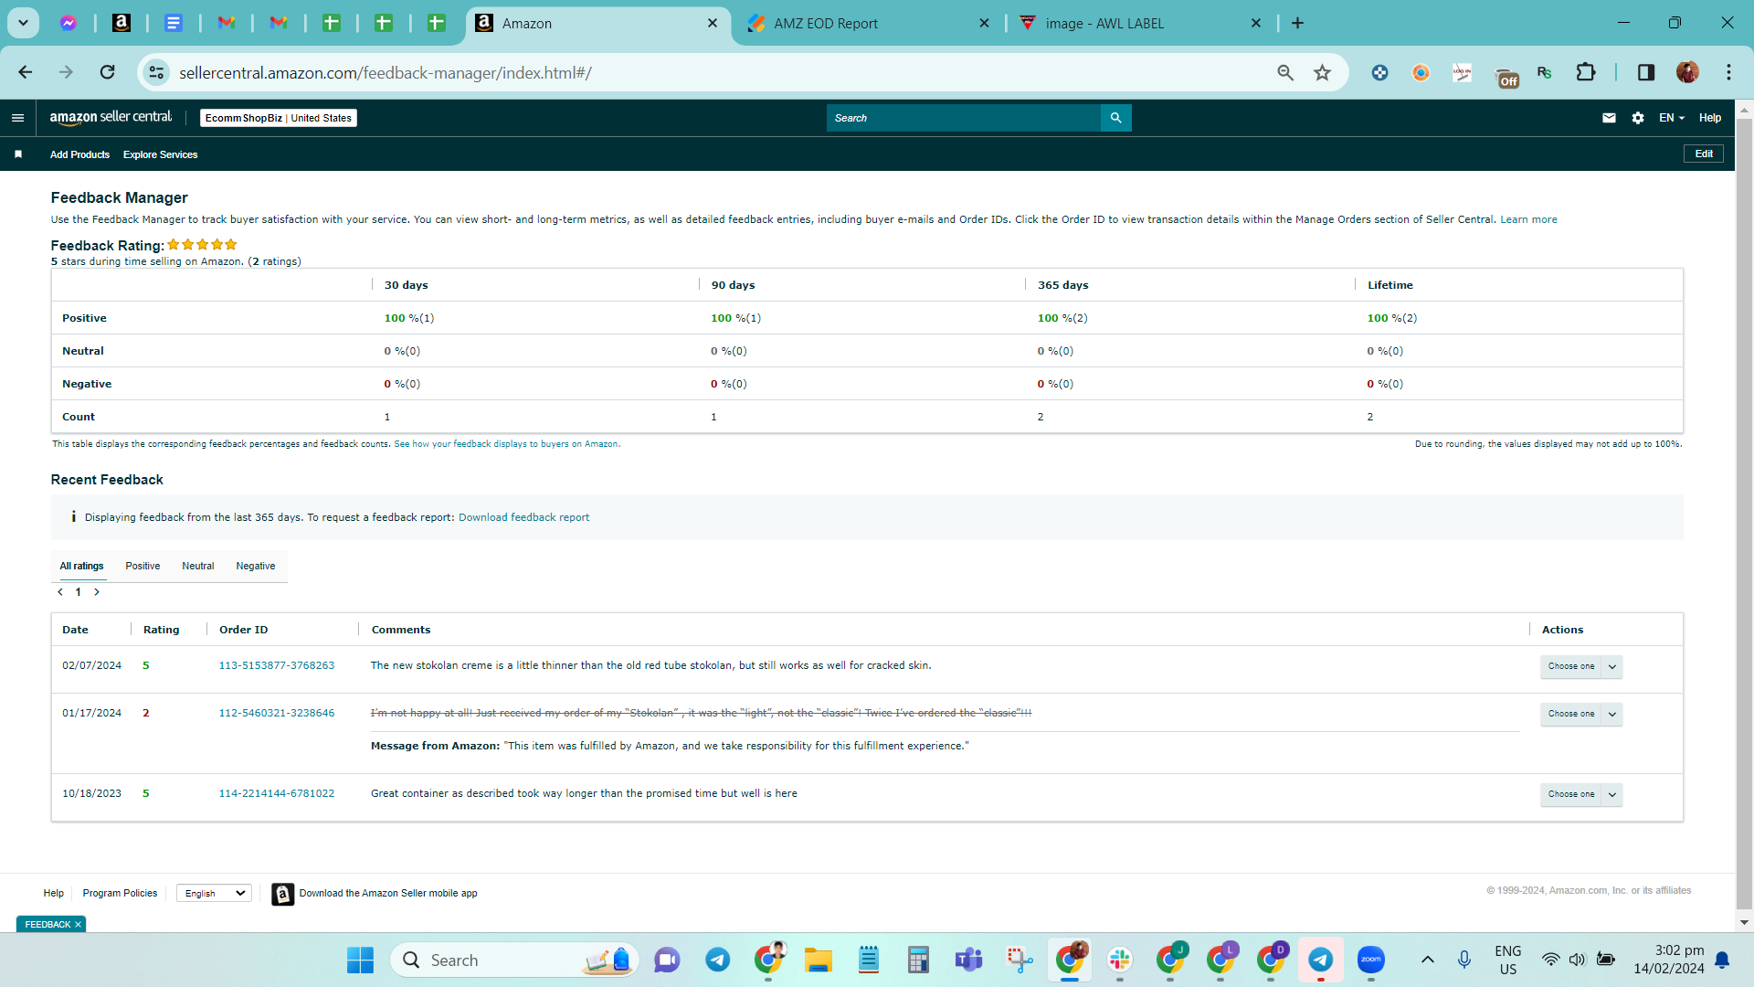The width and height of the screenshot is (1754, 987).
Task: Select the Negative feedback tab
Action: point(256,566)
